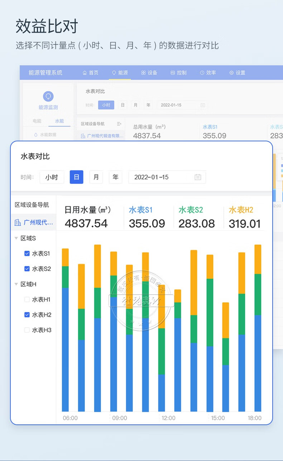Open the 效率 nav tab
The image size is (283, 461).
tap(208, 72)
